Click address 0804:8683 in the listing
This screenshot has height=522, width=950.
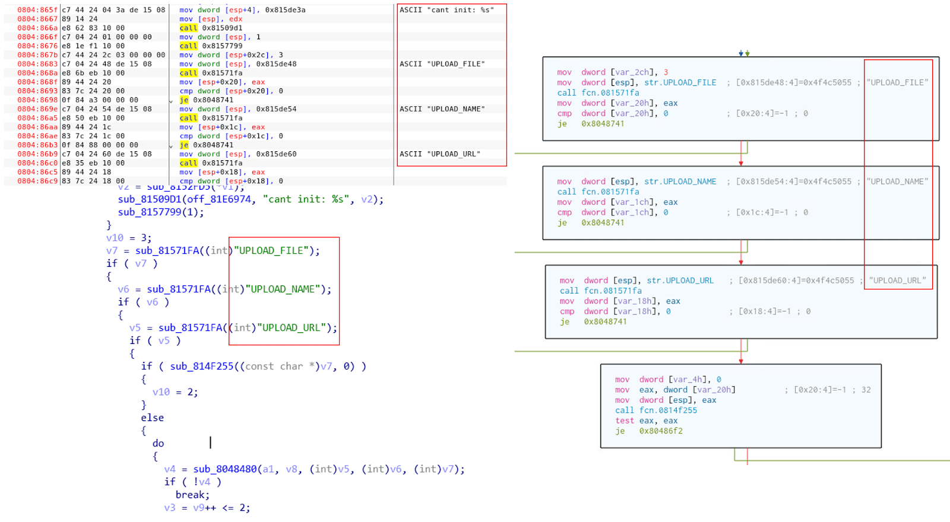pos(37,64)
